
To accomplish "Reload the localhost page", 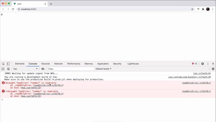I will 13,9.
